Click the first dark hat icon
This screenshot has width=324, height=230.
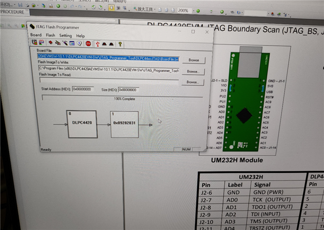[104, 44]
